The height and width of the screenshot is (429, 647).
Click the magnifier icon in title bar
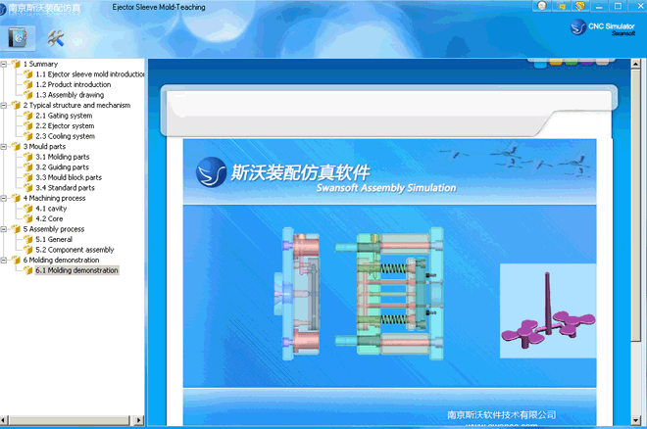coord(541,6)
